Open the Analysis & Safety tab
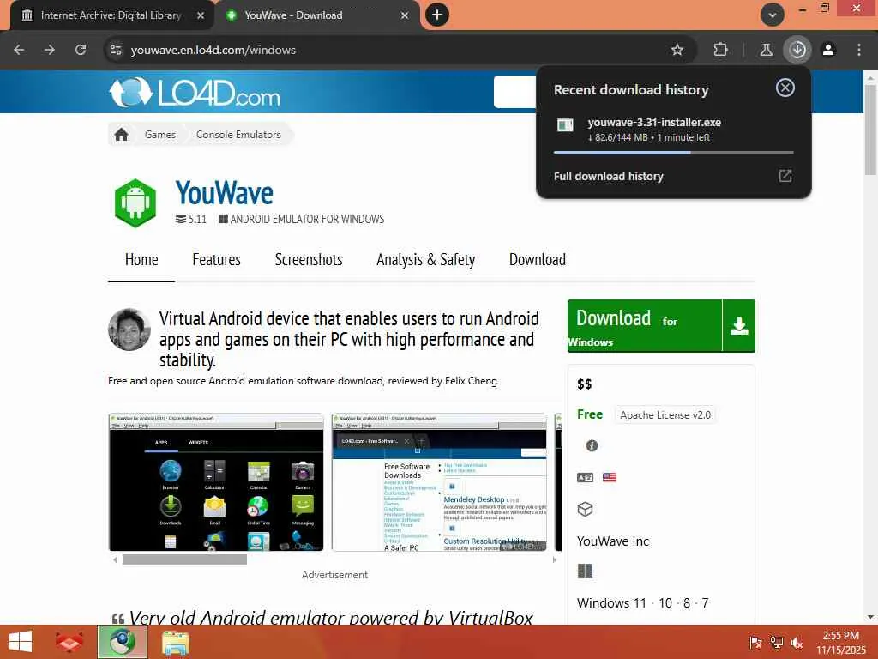This screenshot has height=659, width=878. [x=425, y=260]
